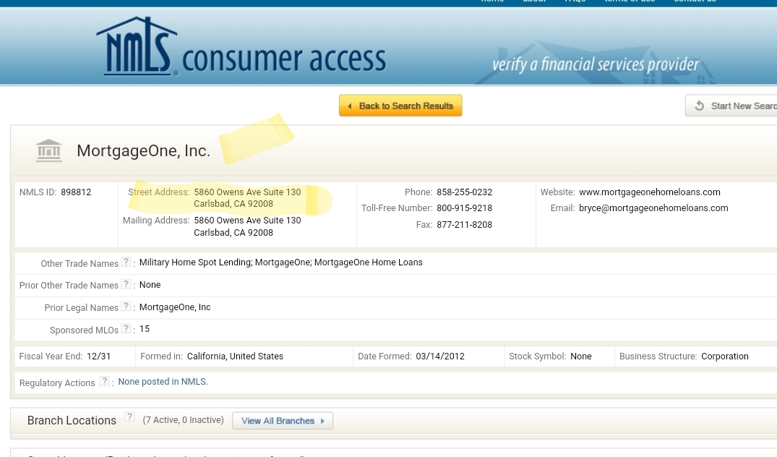
Task: Select trade names text Military Home Spot Lending
Action: [x=194, y=262]
